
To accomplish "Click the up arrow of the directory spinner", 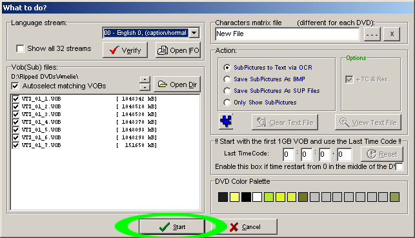I will (145, 80).
